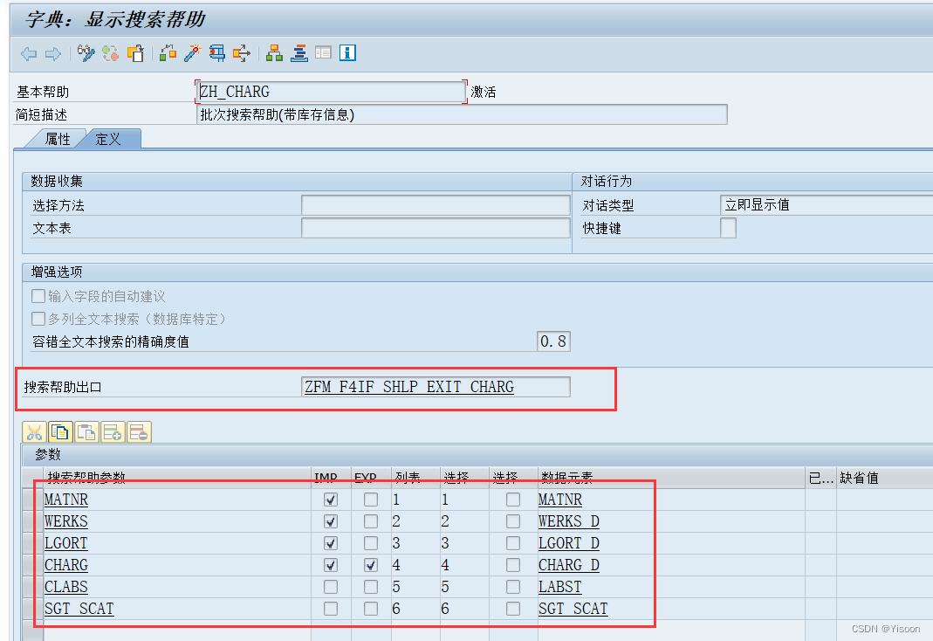Delete a parameter row with minus icon
The height and width of the screenshot is (641, 933).
138,431
